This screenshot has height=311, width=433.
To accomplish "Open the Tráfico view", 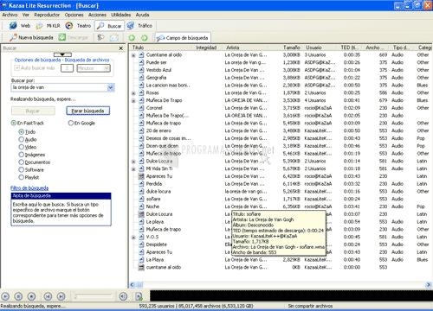I will click(139, 26).
